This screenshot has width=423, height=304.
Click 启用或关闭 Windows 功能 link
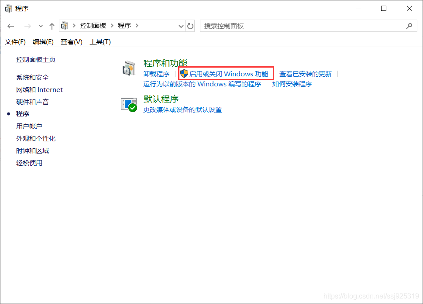229,74
